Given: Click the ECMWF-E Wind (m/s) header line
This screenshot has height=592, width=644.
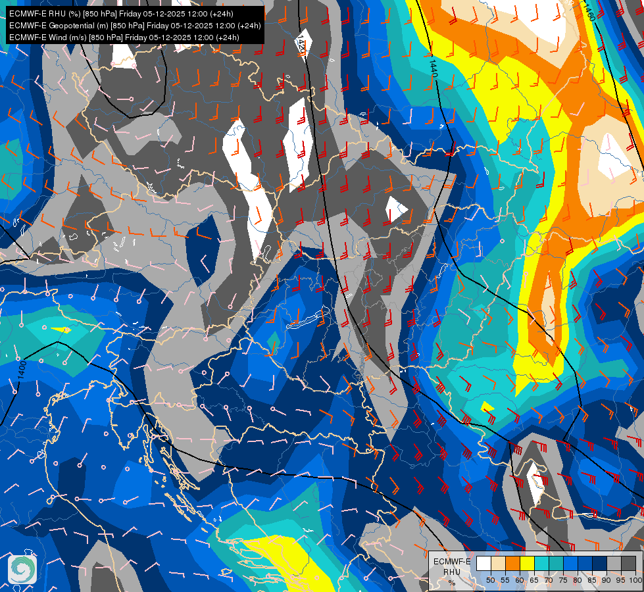Looking at the screenshot, I should coord(124,37).
